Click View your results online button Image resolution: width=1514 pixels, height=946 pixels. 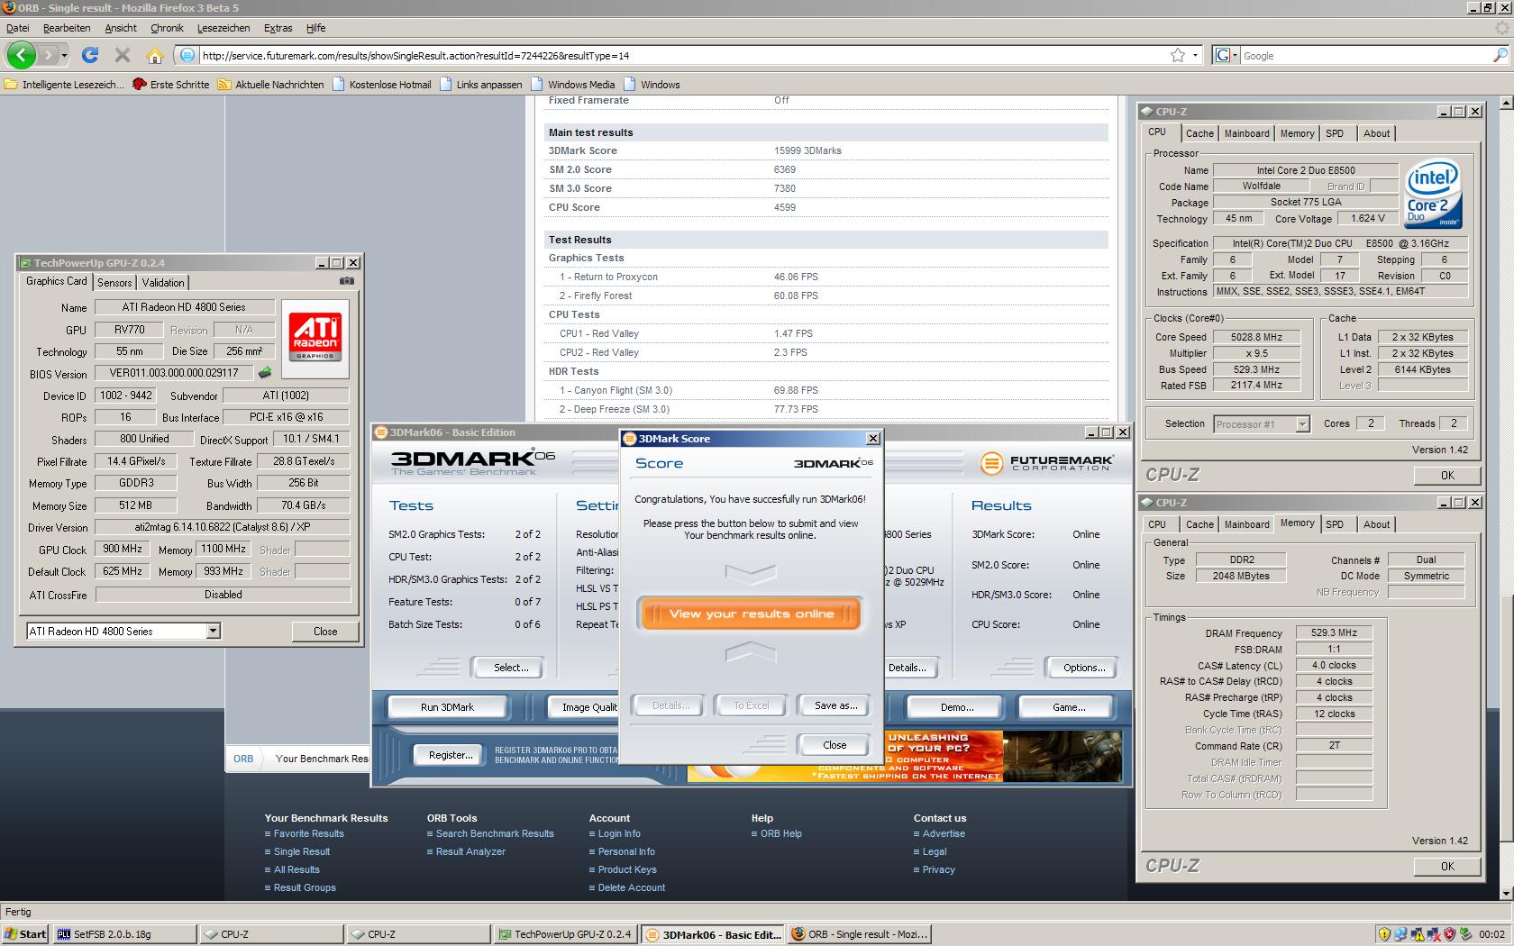[x=751, y=614]
